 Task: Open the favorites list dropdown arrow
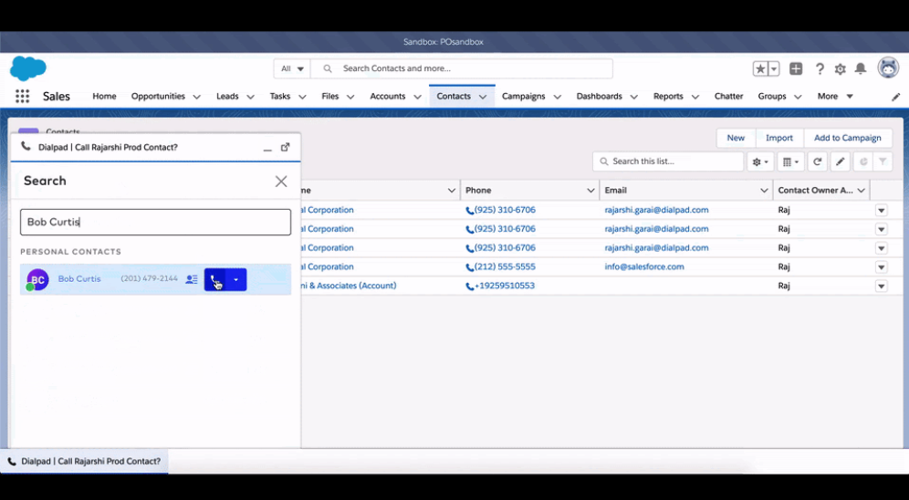774,68
